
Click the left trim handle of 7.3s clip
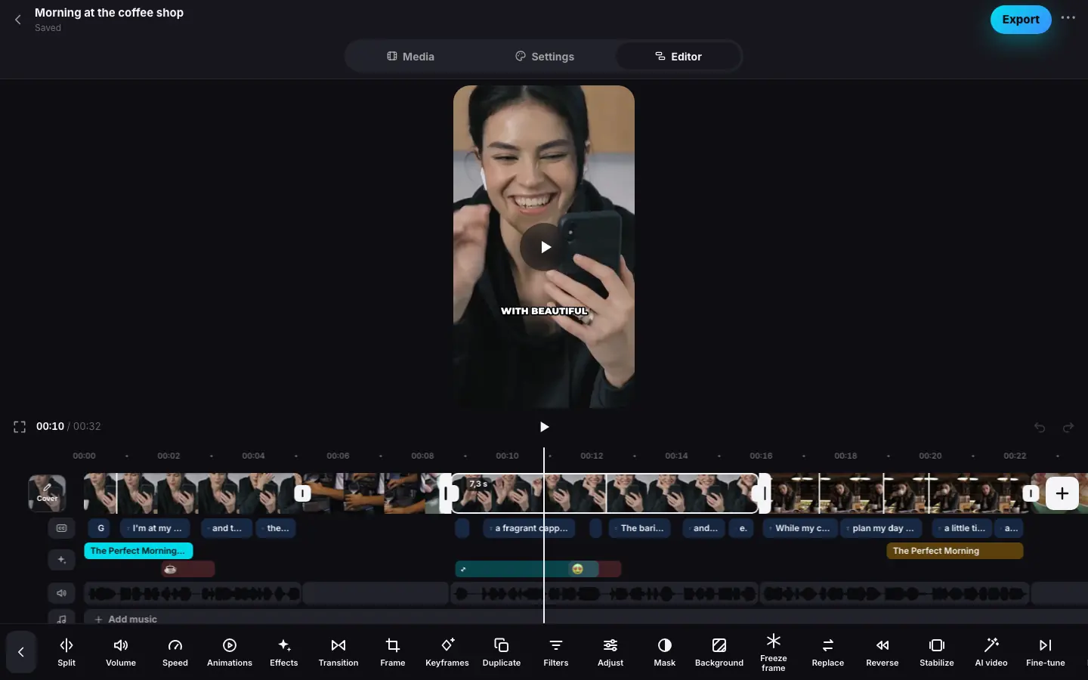pos(446,493)
